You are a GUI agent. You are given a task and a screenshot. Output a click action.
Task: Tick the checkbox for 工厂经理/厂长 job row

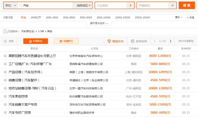click(5, 64)
